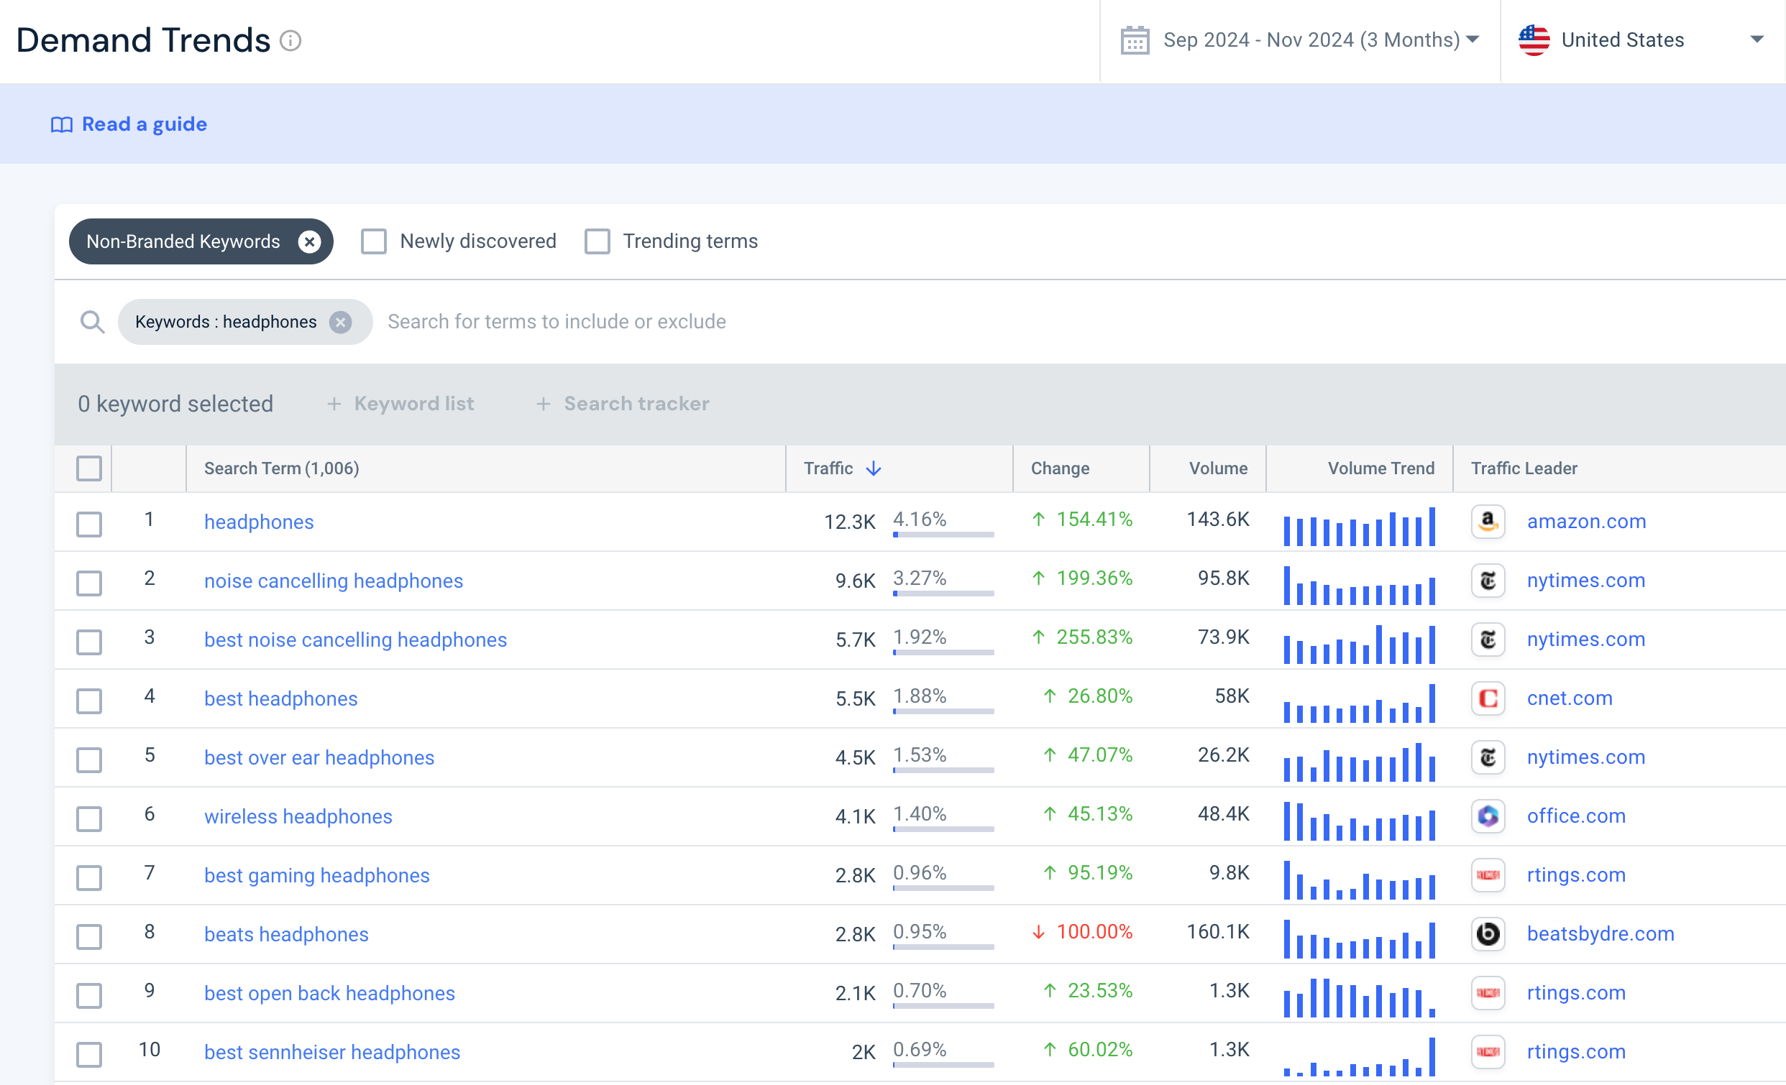Enable the Newly discovered checkbox
The image size is (1786, 1085).
point(374,241)
